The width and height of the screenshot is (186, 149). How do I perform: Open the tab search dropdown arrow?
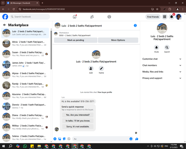click(x=3, y=3)
